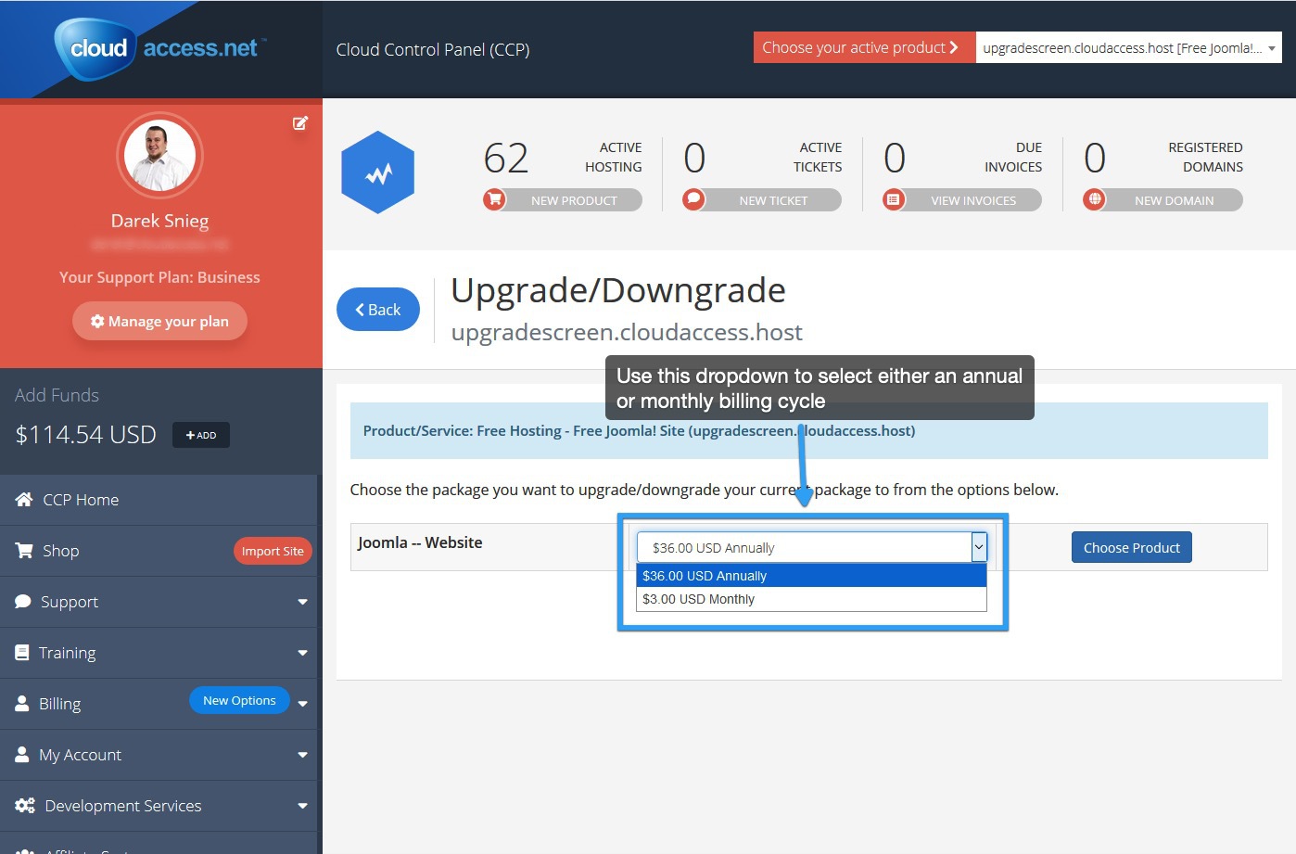This screenshot has height=854, width=1296.
Task: Click the Development Services gears icon
Action: [25, 805]
